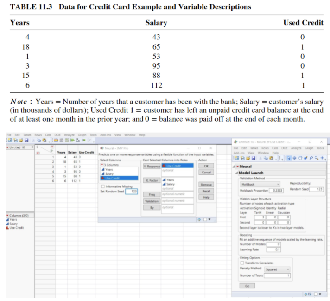
Task: Open Graph menu in Neural report window
Action: pos(309,148)
